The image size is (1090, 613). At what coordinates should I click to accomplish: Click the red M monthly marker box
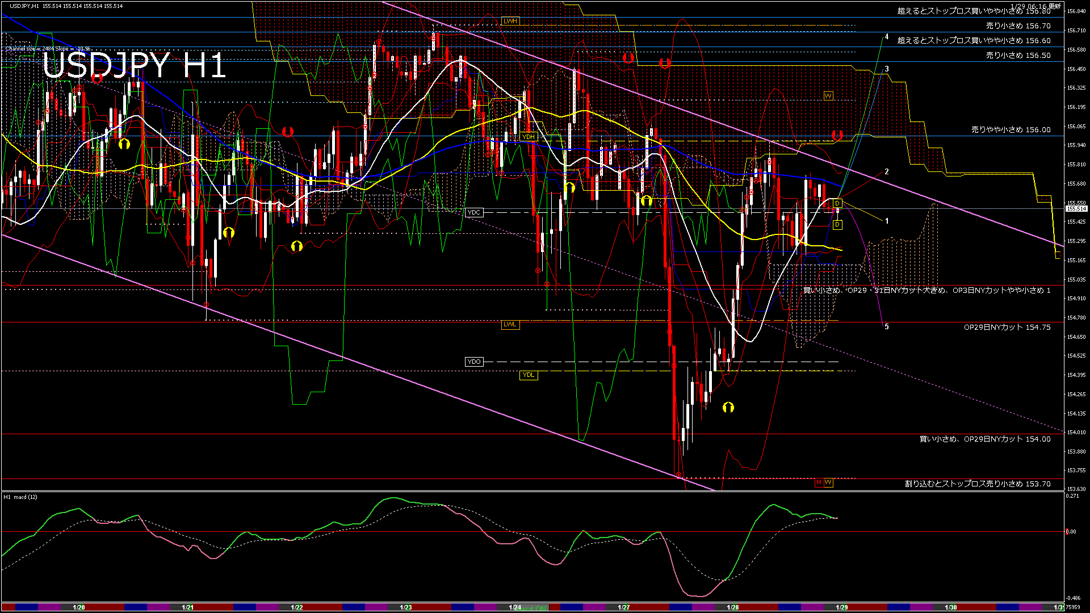819,482
